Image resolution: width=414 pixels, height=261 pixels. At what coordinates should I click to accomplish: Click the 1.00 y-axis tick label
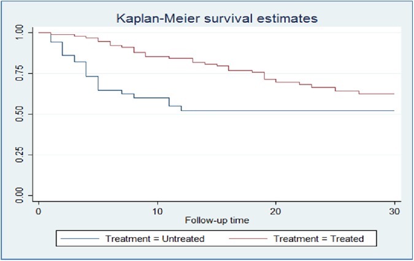pyautogui.click(x=20, y=32)
